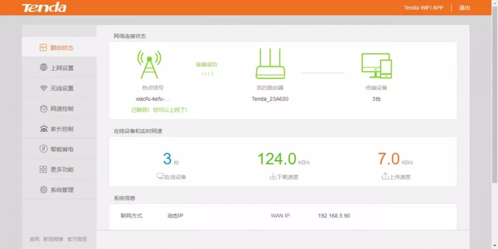Viewport: 498px width, 249px height.
Task: Click the 3台 terminal device count
Action: (x=376, y=99)
